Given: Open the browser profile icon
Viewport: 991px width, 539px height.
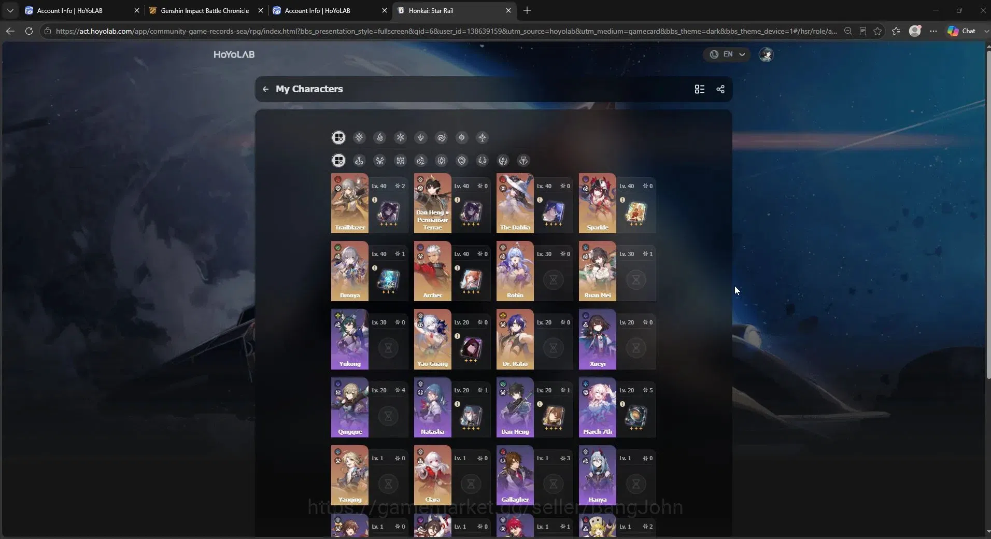Looking at the screenshot, I should pyautogui.click(x=915, y=31).
